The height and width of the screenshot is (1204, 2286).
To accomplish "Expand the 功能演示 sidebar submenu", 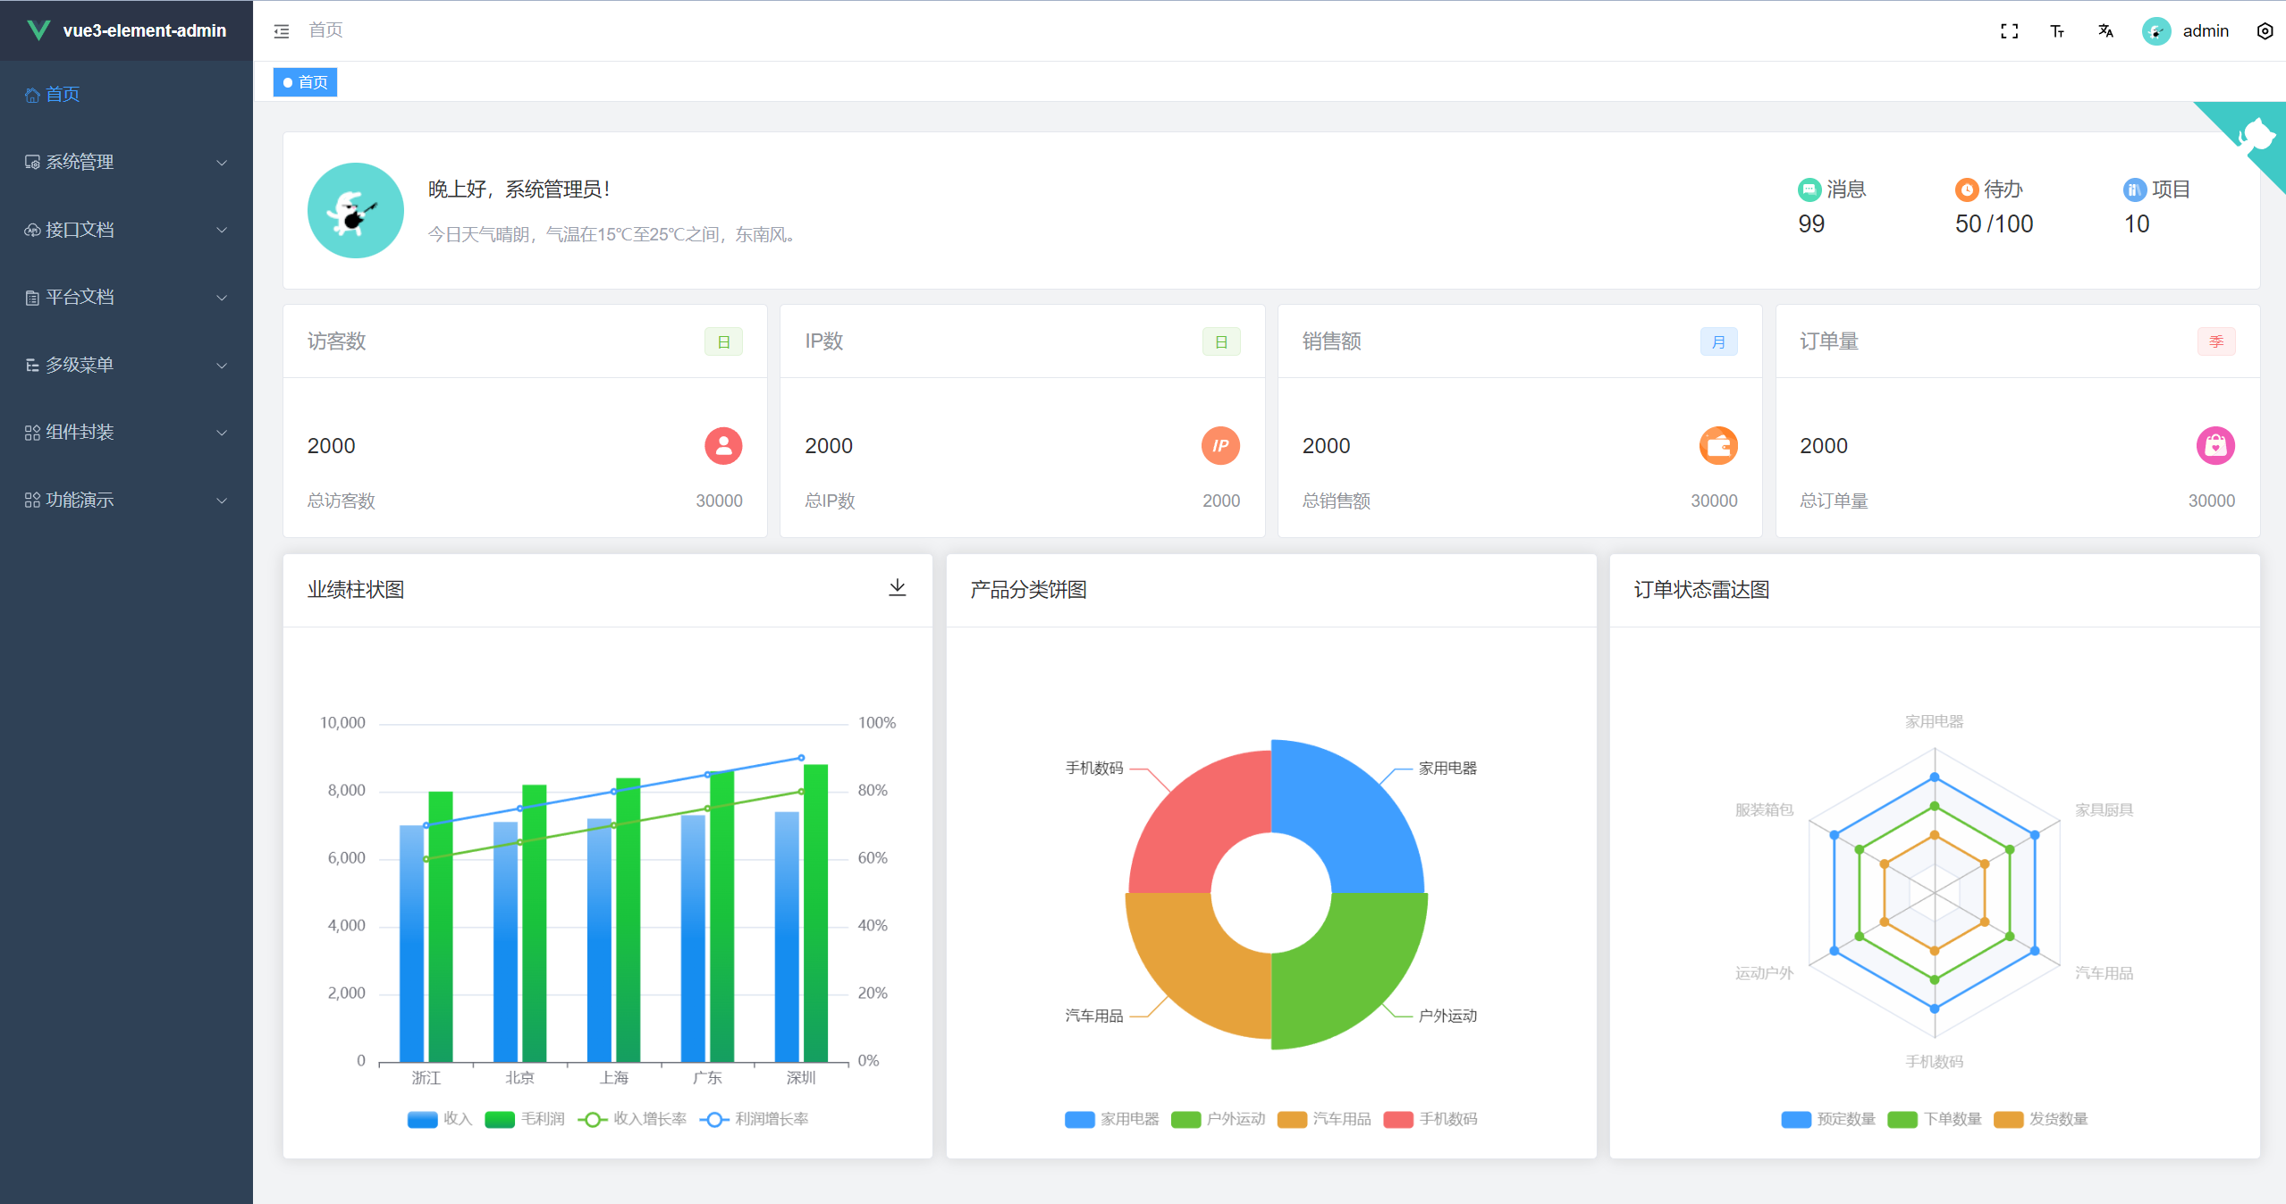I will click(125, 500).
